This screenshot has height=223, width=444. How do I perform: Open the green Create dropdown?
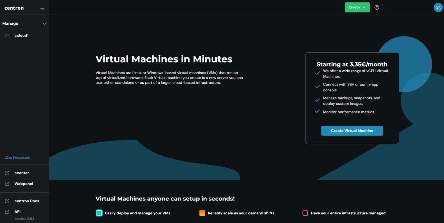coord(357,7)
